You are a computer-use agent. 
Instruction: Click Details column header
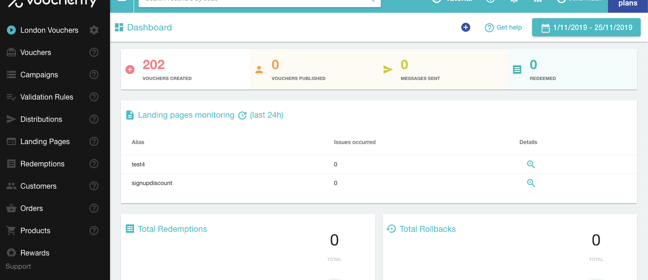[528, 142]
